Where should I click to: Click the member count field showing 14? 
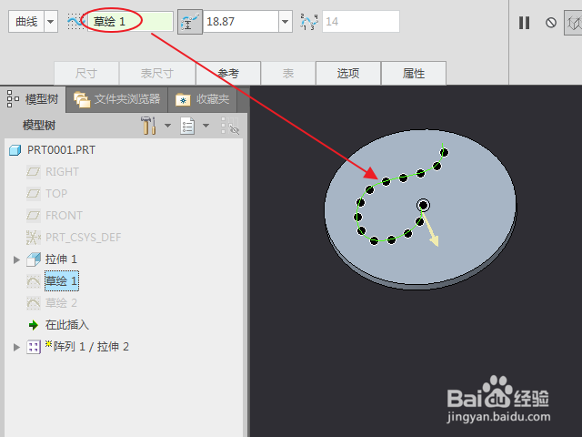point(361,22)
